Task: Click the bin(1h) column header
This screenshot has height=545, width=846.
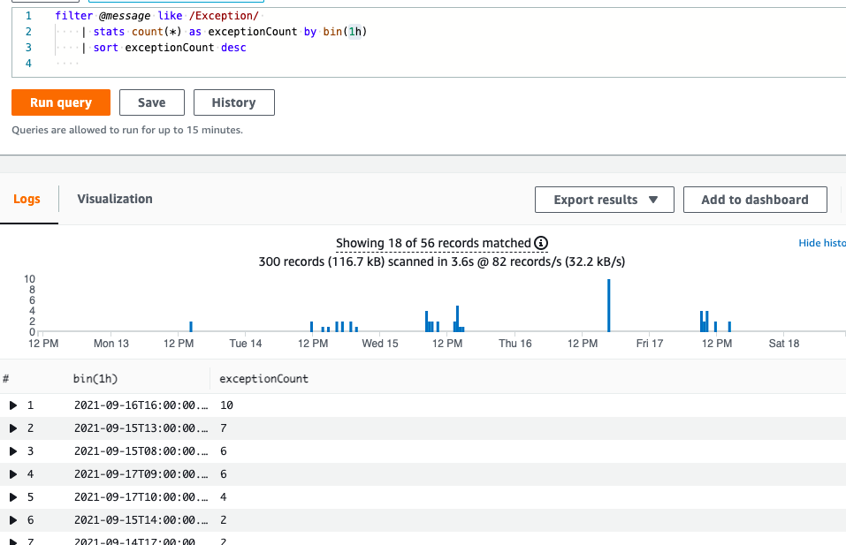Action: click(x=95, y=379)
